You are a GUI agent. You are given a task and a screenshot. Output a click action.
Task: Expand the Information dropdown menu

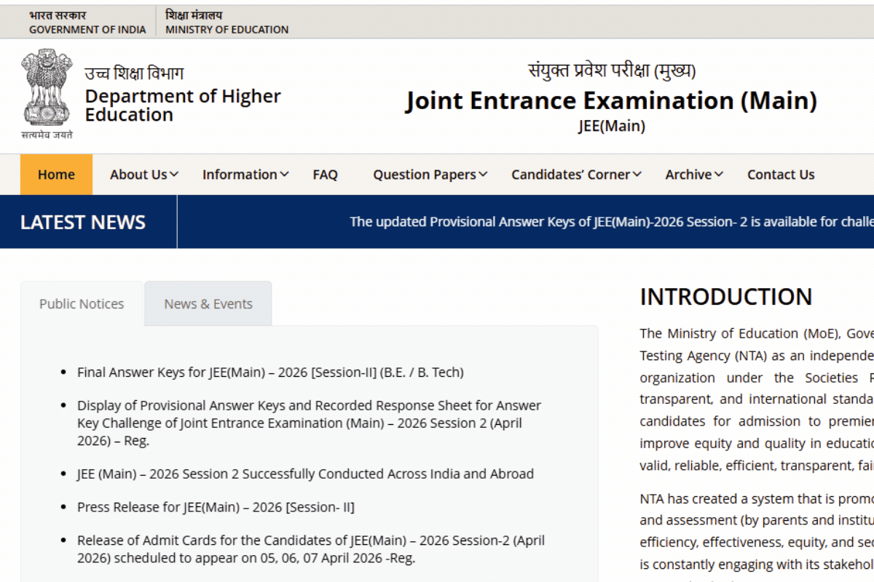(245, 175)
